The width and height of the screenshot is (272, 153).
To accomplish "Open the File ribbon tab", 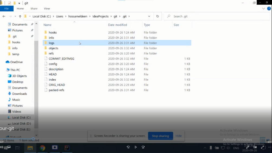I will point(6,8).
